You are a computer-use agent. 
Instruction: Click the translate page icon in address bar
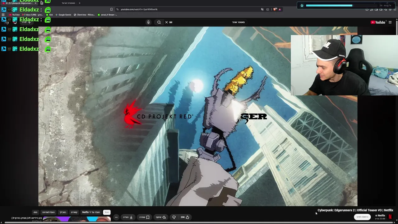(x=262, y=9)
